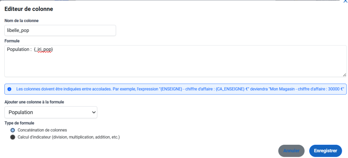Open the Population column dropdown
The width and height of the screenshot is (348, 158).
[51, 112]
